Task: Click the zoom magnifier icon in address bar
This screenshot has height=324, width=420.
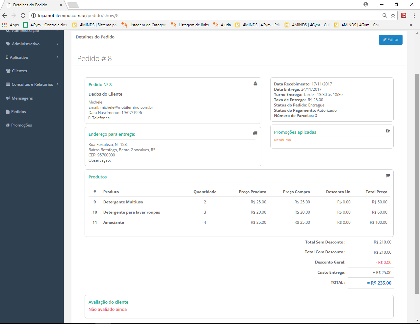Action: (384, 15)
